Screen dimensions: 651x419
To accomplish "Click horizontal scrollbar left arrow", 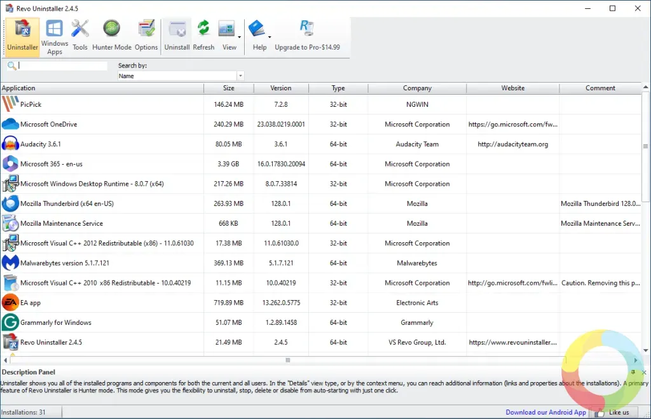I will tap(5, 360).
